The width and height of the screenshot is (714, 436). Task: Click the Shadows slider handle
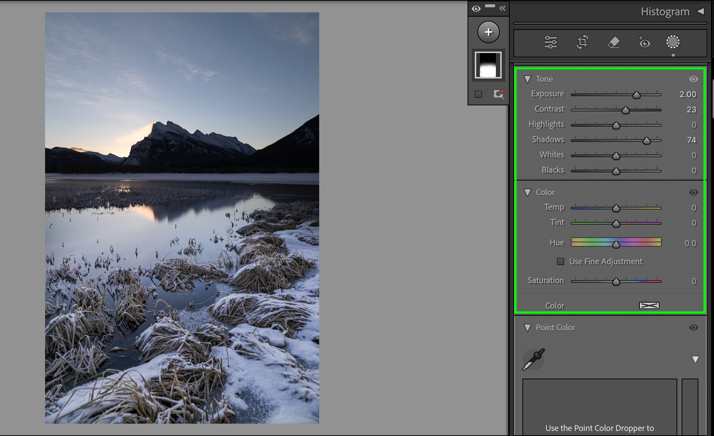pos(646,141)
